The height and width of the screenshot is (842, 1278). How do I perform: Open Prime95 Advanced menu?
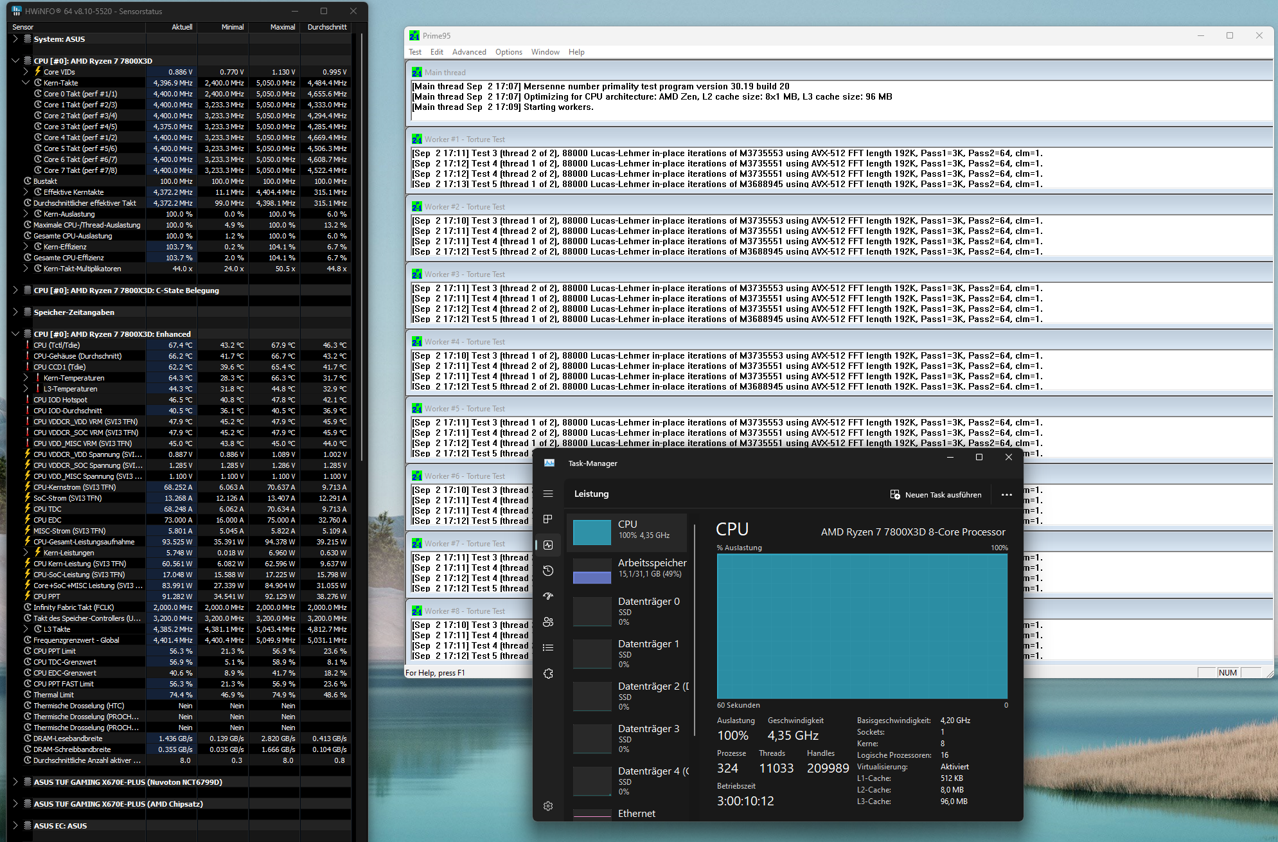coord(468,52)
